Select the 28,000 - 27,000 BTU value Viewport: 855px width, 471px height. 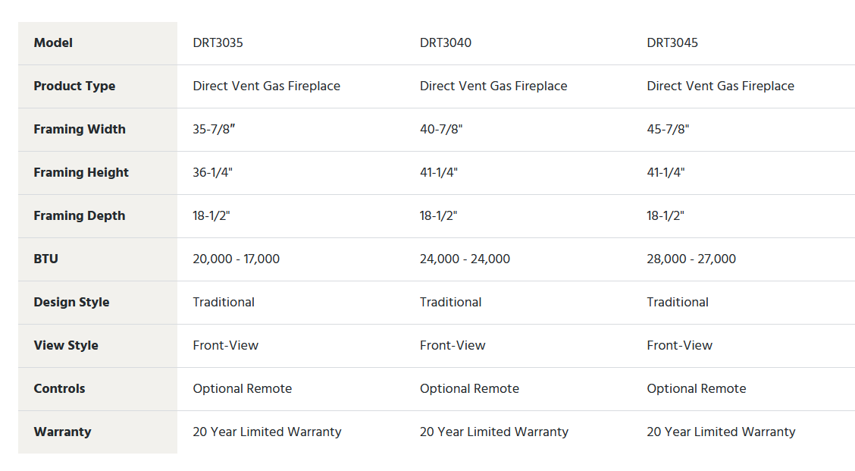691,259
